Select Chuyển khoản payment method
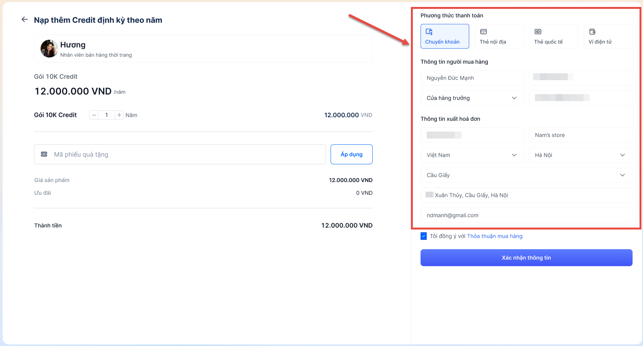The width and height of the screenshot is (643, 346). point(445,36)
